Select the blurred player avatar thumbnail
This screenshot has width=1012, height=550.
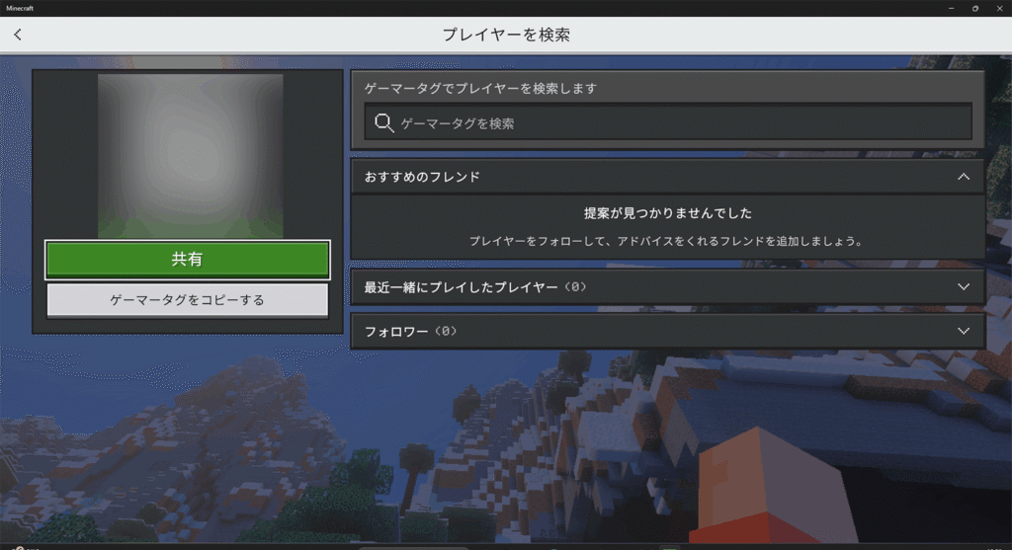190,155
